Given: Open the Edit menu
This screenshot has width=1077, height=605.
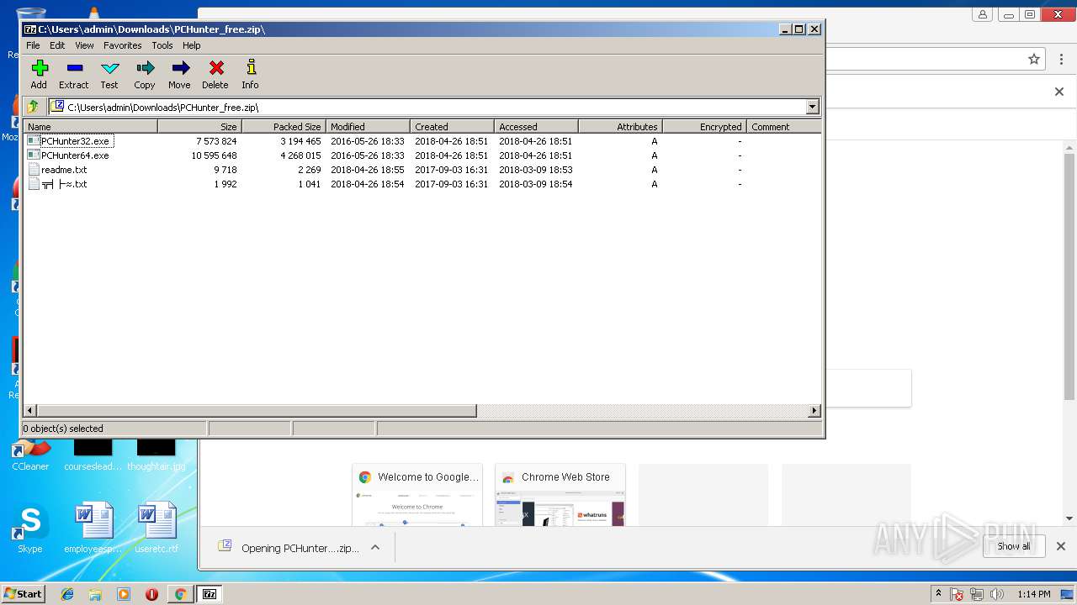Looking at the screenshot, I should (x=57, y=45).
